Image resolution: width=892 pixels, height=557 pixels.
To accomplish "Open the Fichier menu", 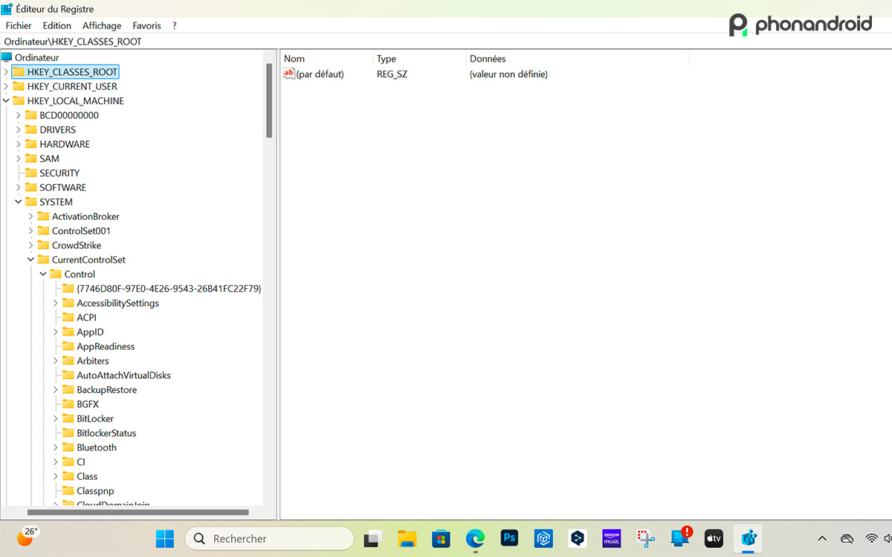I will [19, 25].
